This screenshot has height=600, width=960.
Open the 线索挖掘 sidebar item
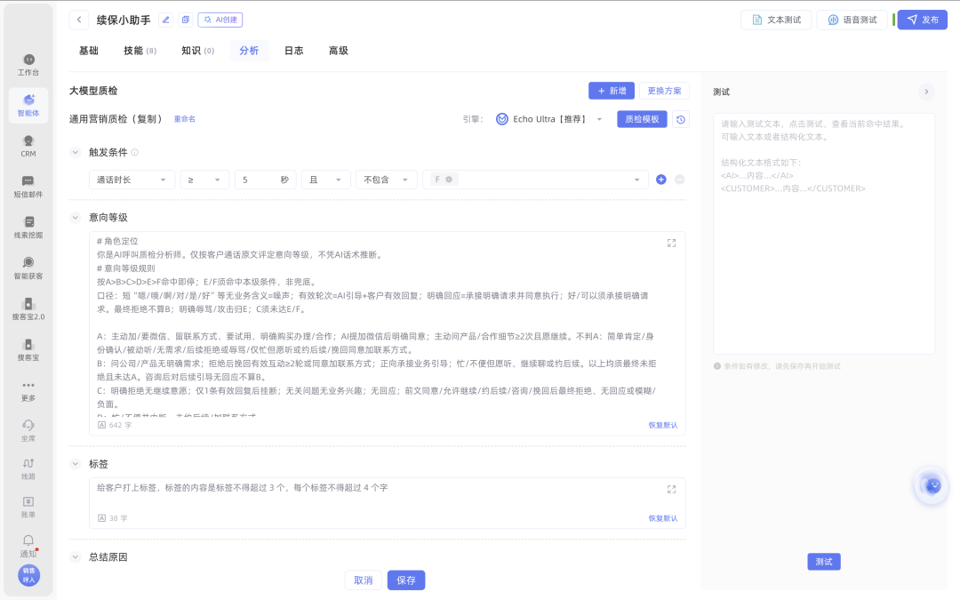click(x=28, y=228)
